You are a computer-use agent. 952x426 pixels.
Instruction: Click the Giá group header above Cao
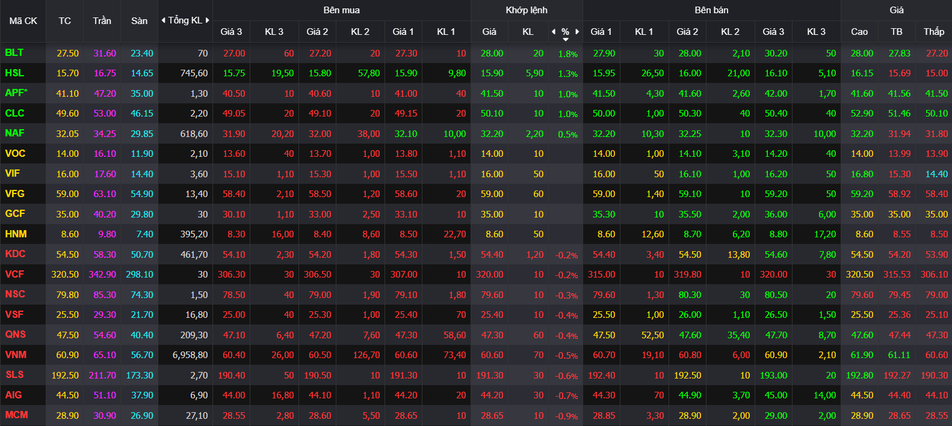pos(897,10)
